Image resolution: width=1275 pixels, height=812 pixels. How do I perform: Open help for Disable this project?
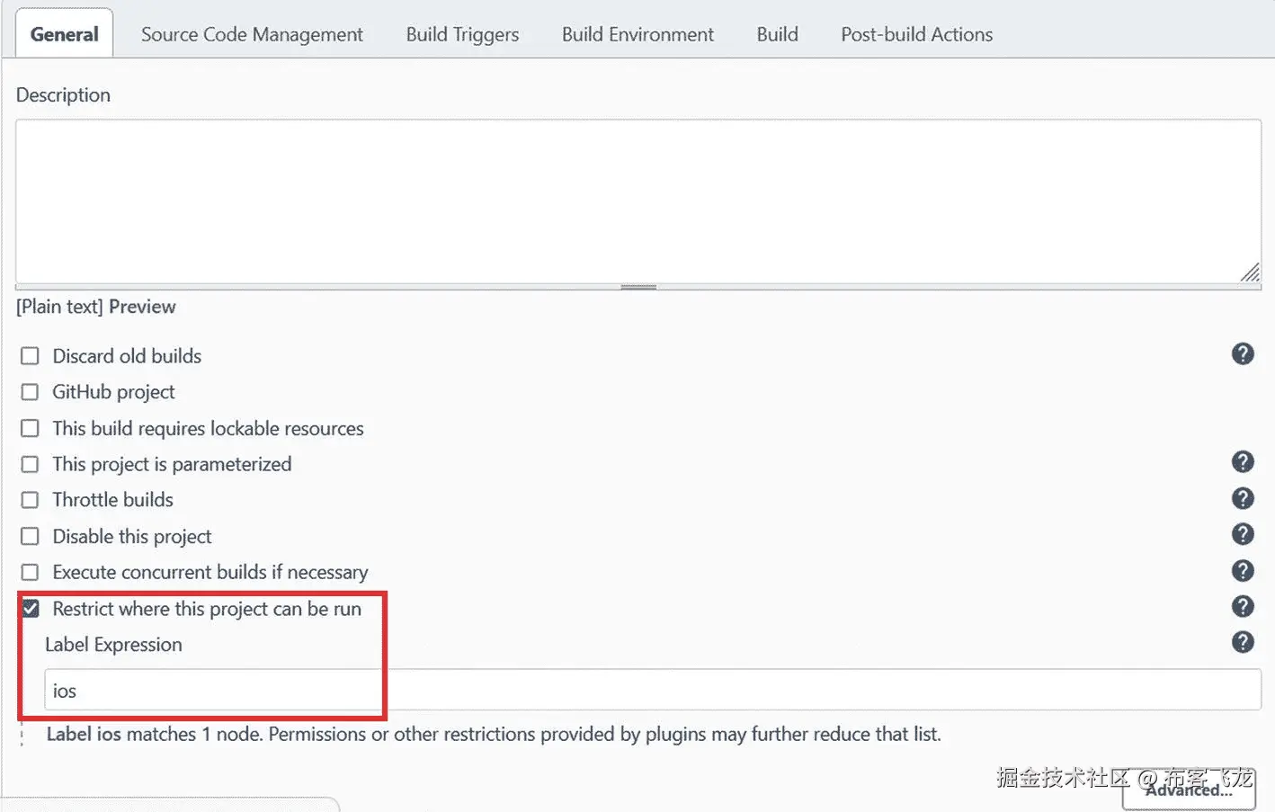click(x=1243, y=534)
